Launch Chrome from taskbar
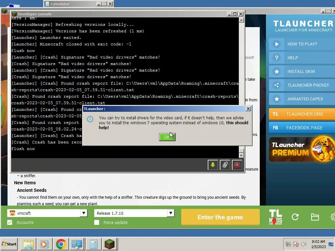Viewport: 335px width, 251px height. (61, 244)
